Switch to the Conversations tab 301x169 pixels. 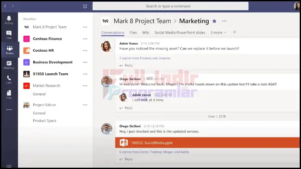(113, 33)
